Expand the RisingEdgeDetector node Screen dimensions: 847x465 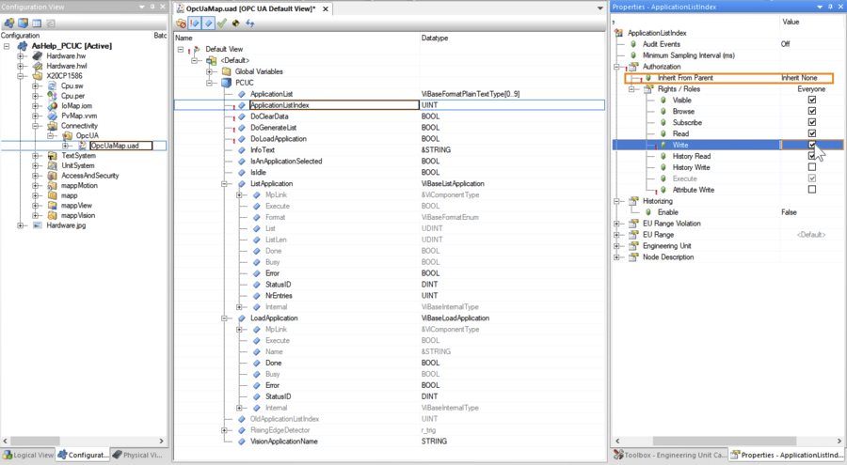[x=224, y=430]
